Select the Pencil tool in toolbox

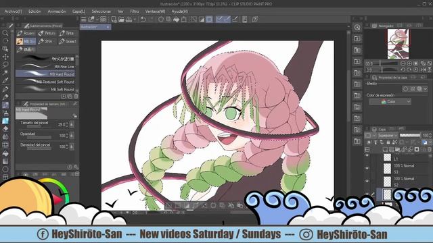coord(5,97)
